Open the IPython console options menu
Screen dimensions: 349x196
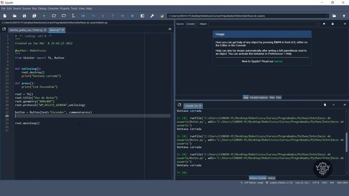pos(345,105)
